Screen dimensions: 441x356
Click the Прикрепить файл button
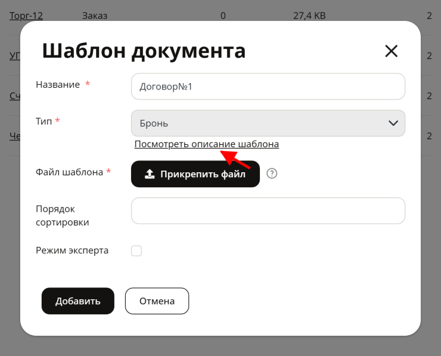point(195,174)
